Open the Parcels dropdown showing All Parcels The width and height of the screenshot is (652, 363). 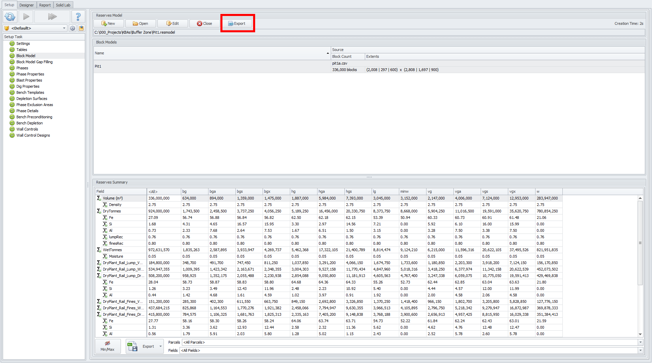click(640, 342)
